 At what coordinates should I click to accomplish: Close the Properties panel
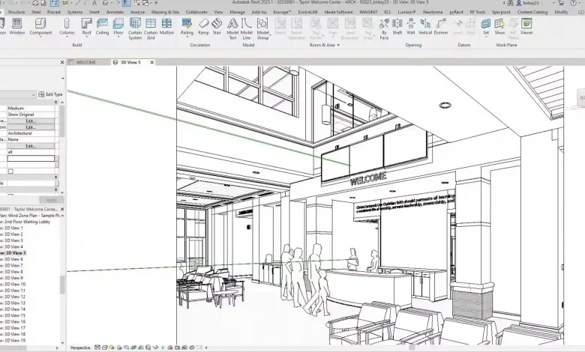[x=62, y=62]
